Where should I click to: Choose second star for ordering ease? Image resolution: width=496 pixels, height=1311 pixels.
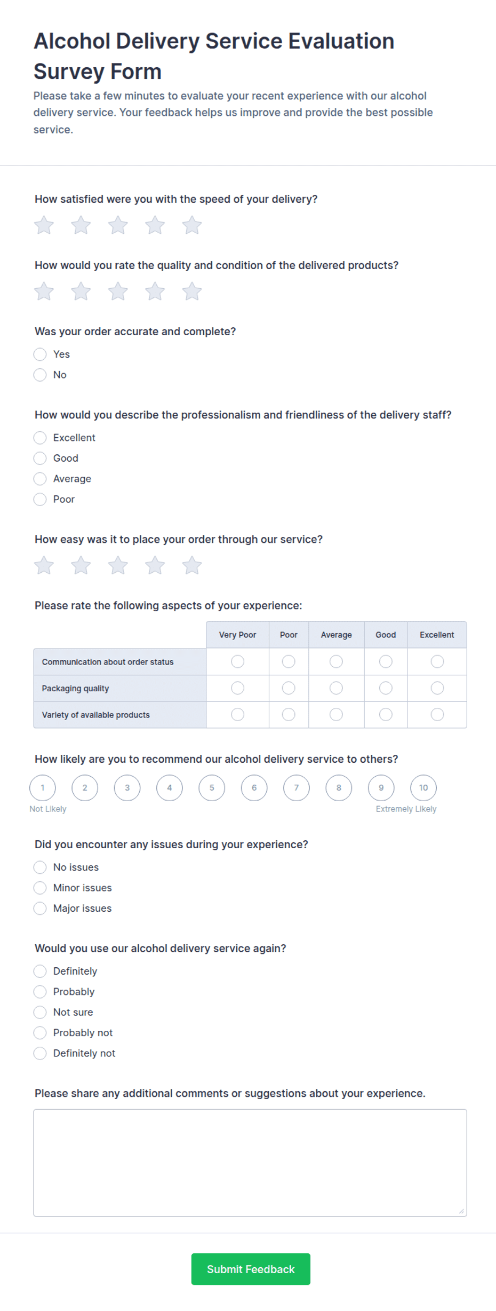81,565
